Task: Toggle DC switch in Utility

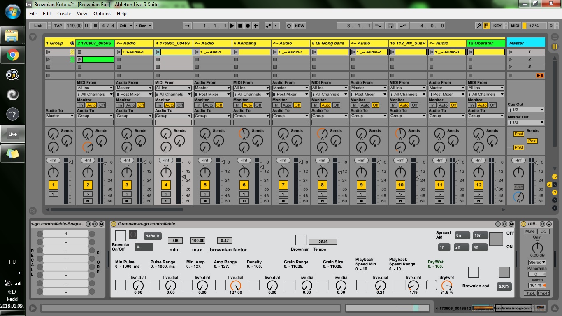Action: tap(543, 231)
